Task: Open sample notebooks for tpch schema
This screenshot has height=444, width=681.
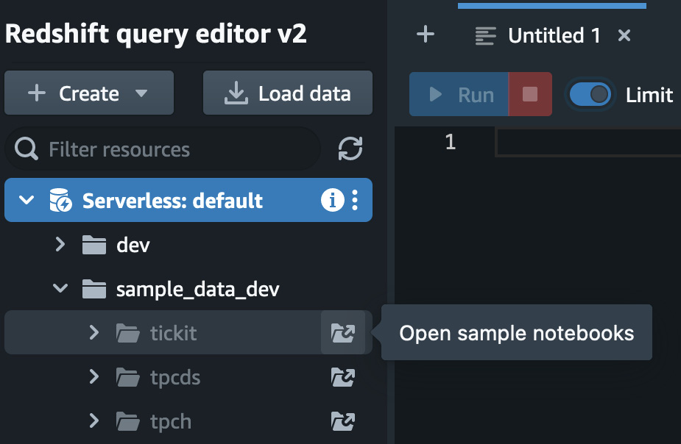Action: click(x=342, y=421)
